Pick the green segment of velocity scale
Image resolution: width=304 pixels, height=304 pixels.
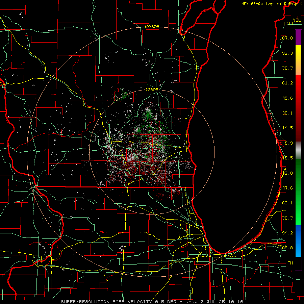coord(298,192)
